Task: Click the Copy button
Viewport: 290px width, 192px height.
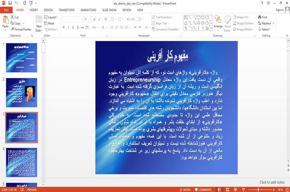Action: 16,24
